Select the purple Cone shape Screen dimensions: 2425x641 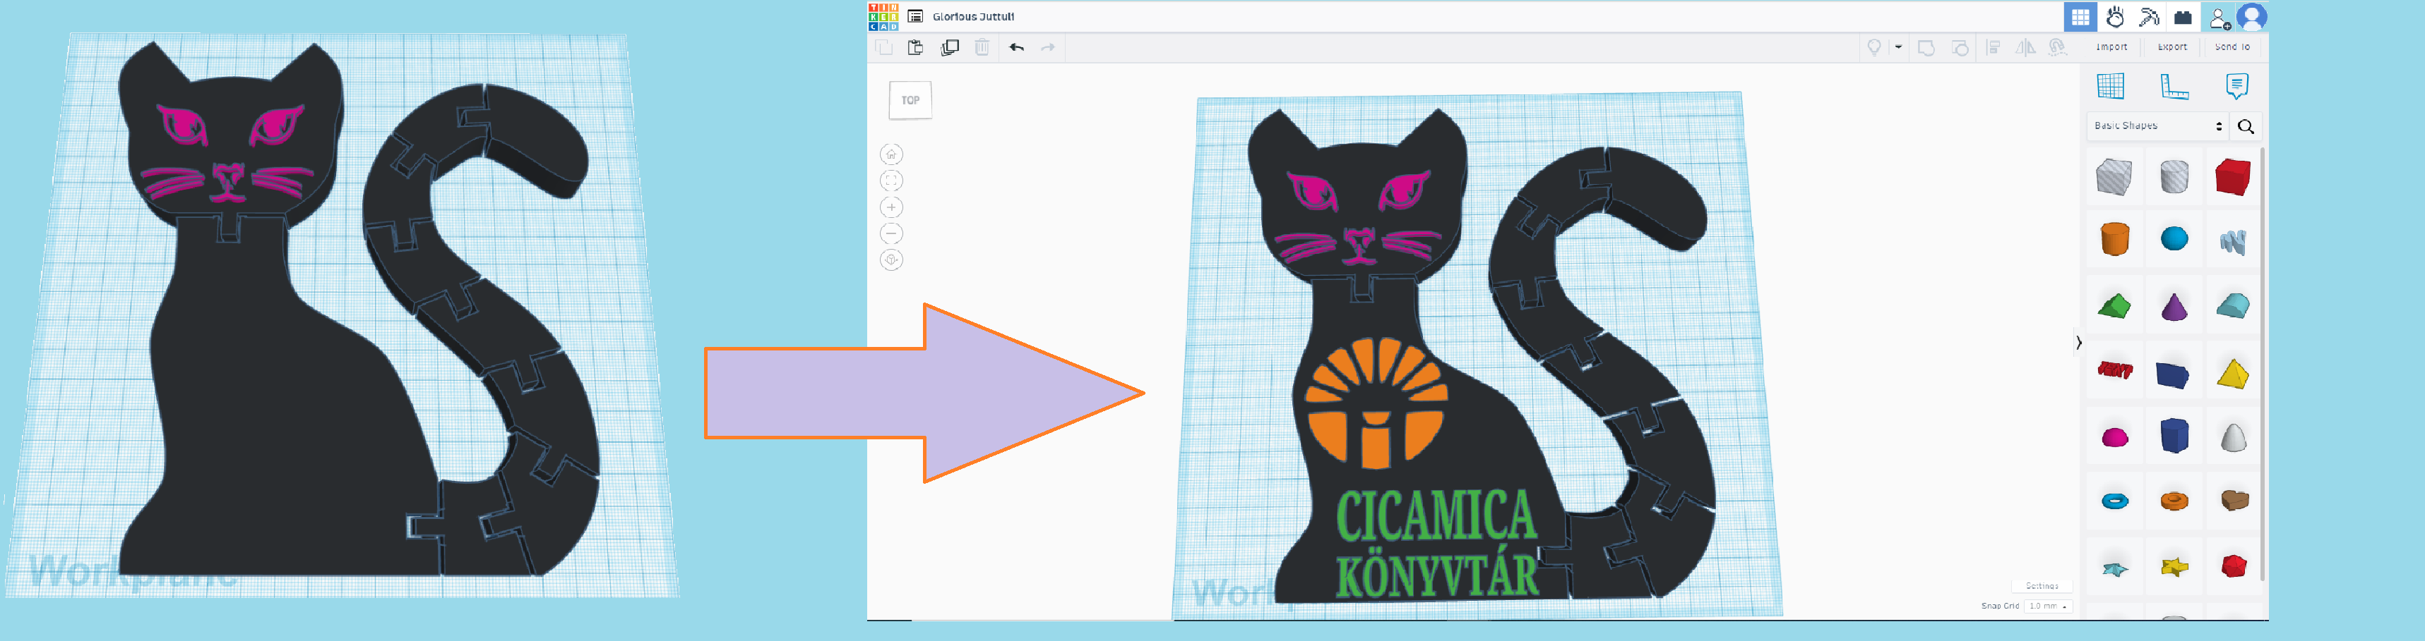tap(2174, 307)
